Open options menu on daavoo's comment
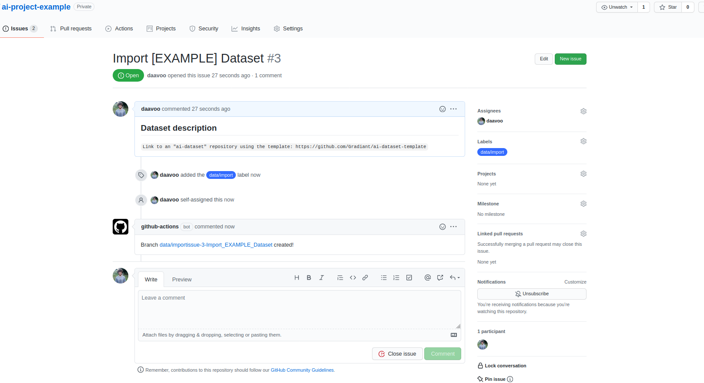Image resolution: width=704 pixels, height=383 pixels. [x=453, y=109]
